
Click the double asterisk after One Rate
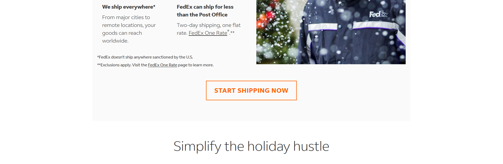pyautogui.click(x=232, y=33)
